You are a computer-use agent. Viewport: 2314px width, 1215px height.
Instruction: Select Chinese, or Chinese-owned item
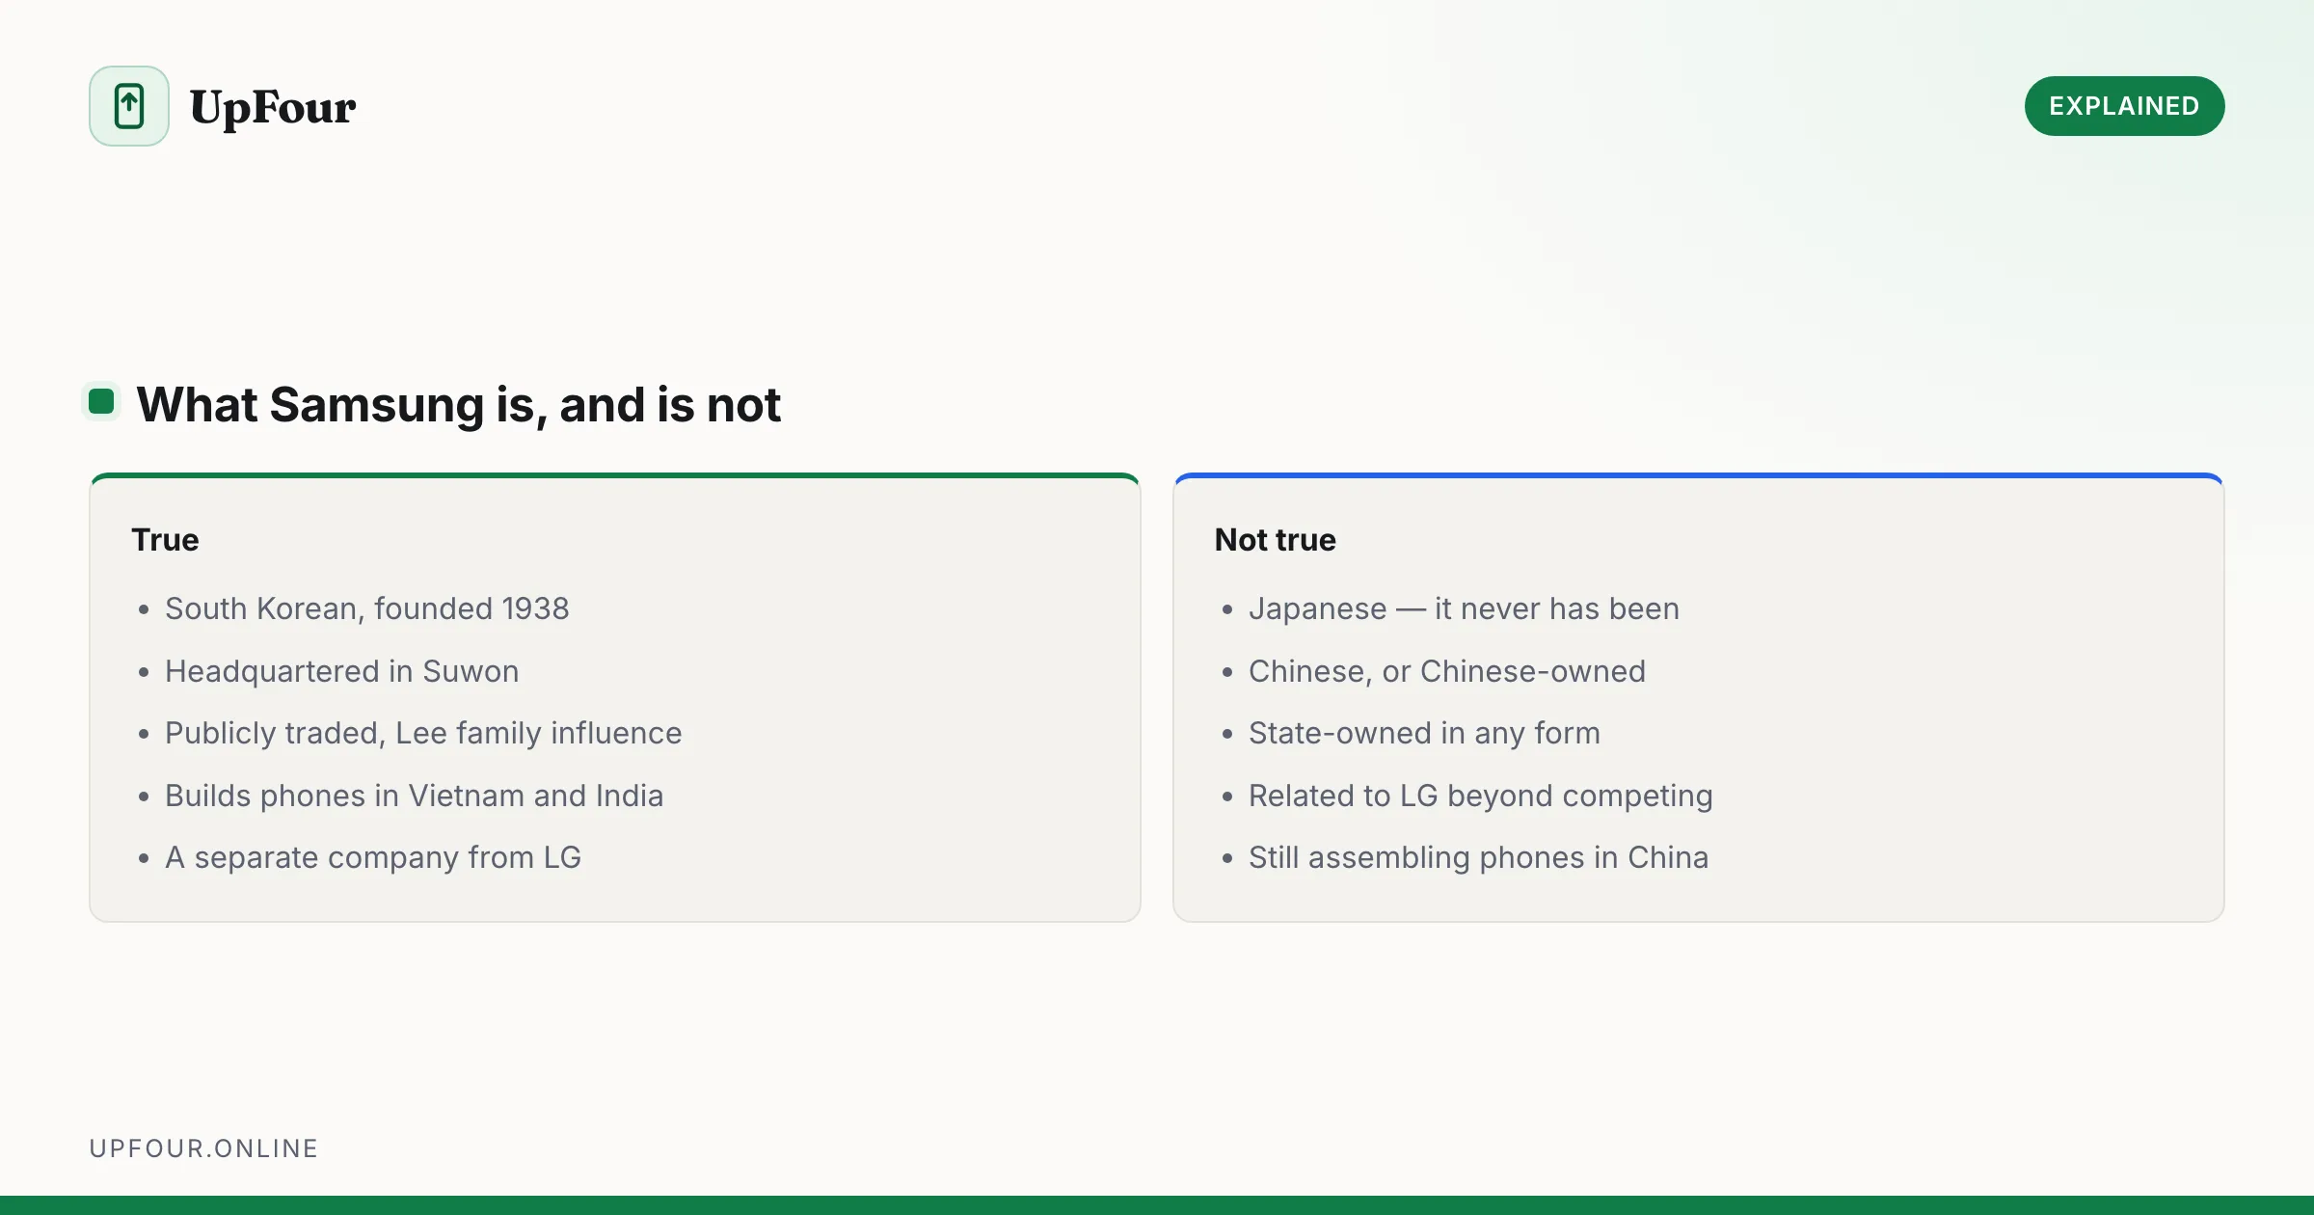pyautogui.click(x=1447, y=671)
